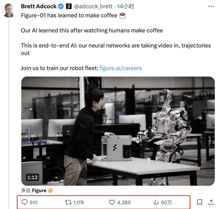Screen dimensions: 218x209
Task: Like the post with the heart icon
Action: pos(112,202)
